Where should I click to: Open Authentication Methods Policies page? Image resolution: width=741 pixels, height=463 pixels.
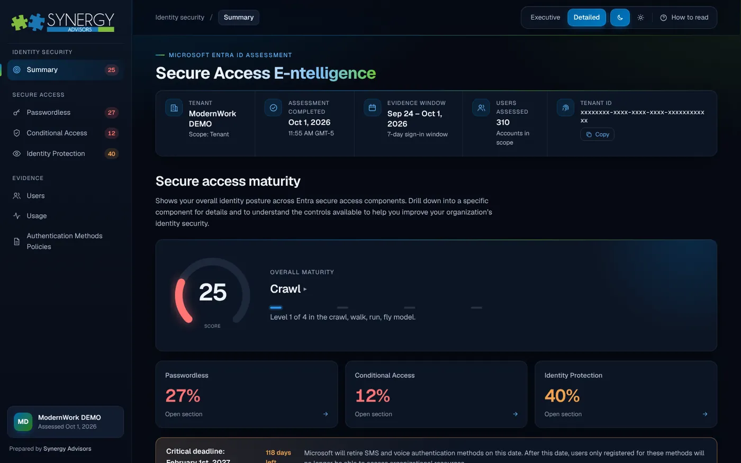click(x=65, y=241)
